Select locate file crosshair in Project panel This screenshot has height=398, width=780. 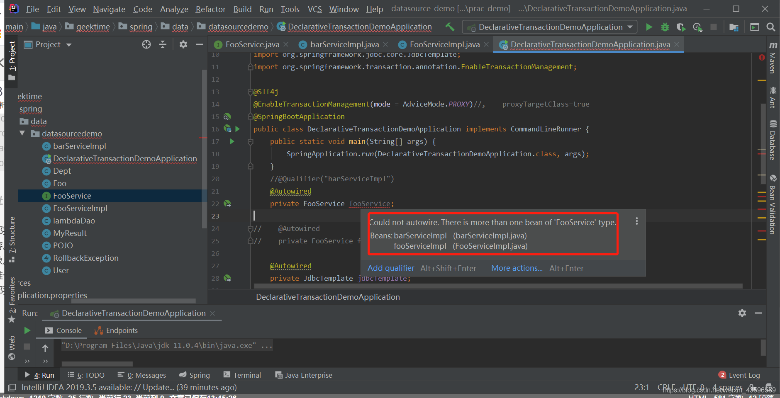pos(146,44)
